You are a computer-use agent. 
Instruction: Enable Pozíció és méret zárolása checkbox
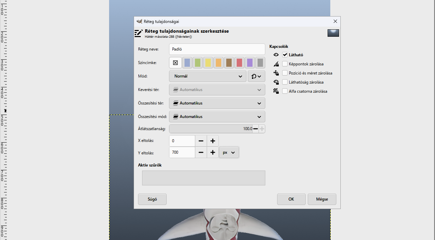coord(285,73)
